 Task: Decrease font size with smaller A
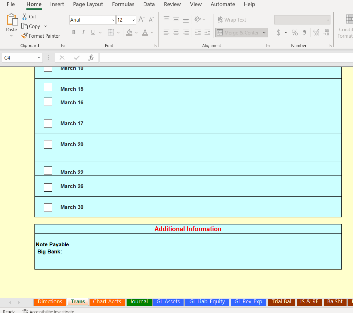click(x=151, y=20)
